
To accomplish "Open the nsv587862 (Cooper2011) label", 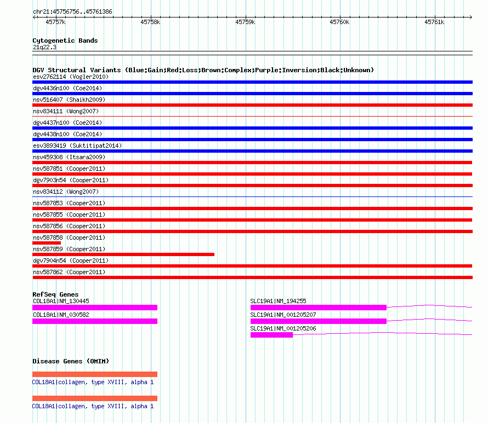I will pyautogui.click(x=69, y=272).
